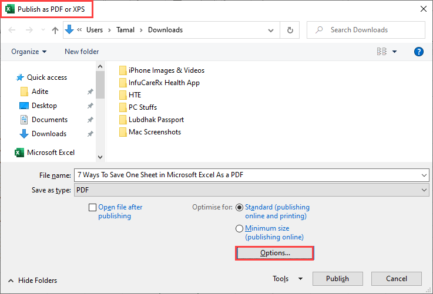This screenshot has height=294, width=433.
Task: Select the PC Stuffs folder
Action: click(138, 107)
